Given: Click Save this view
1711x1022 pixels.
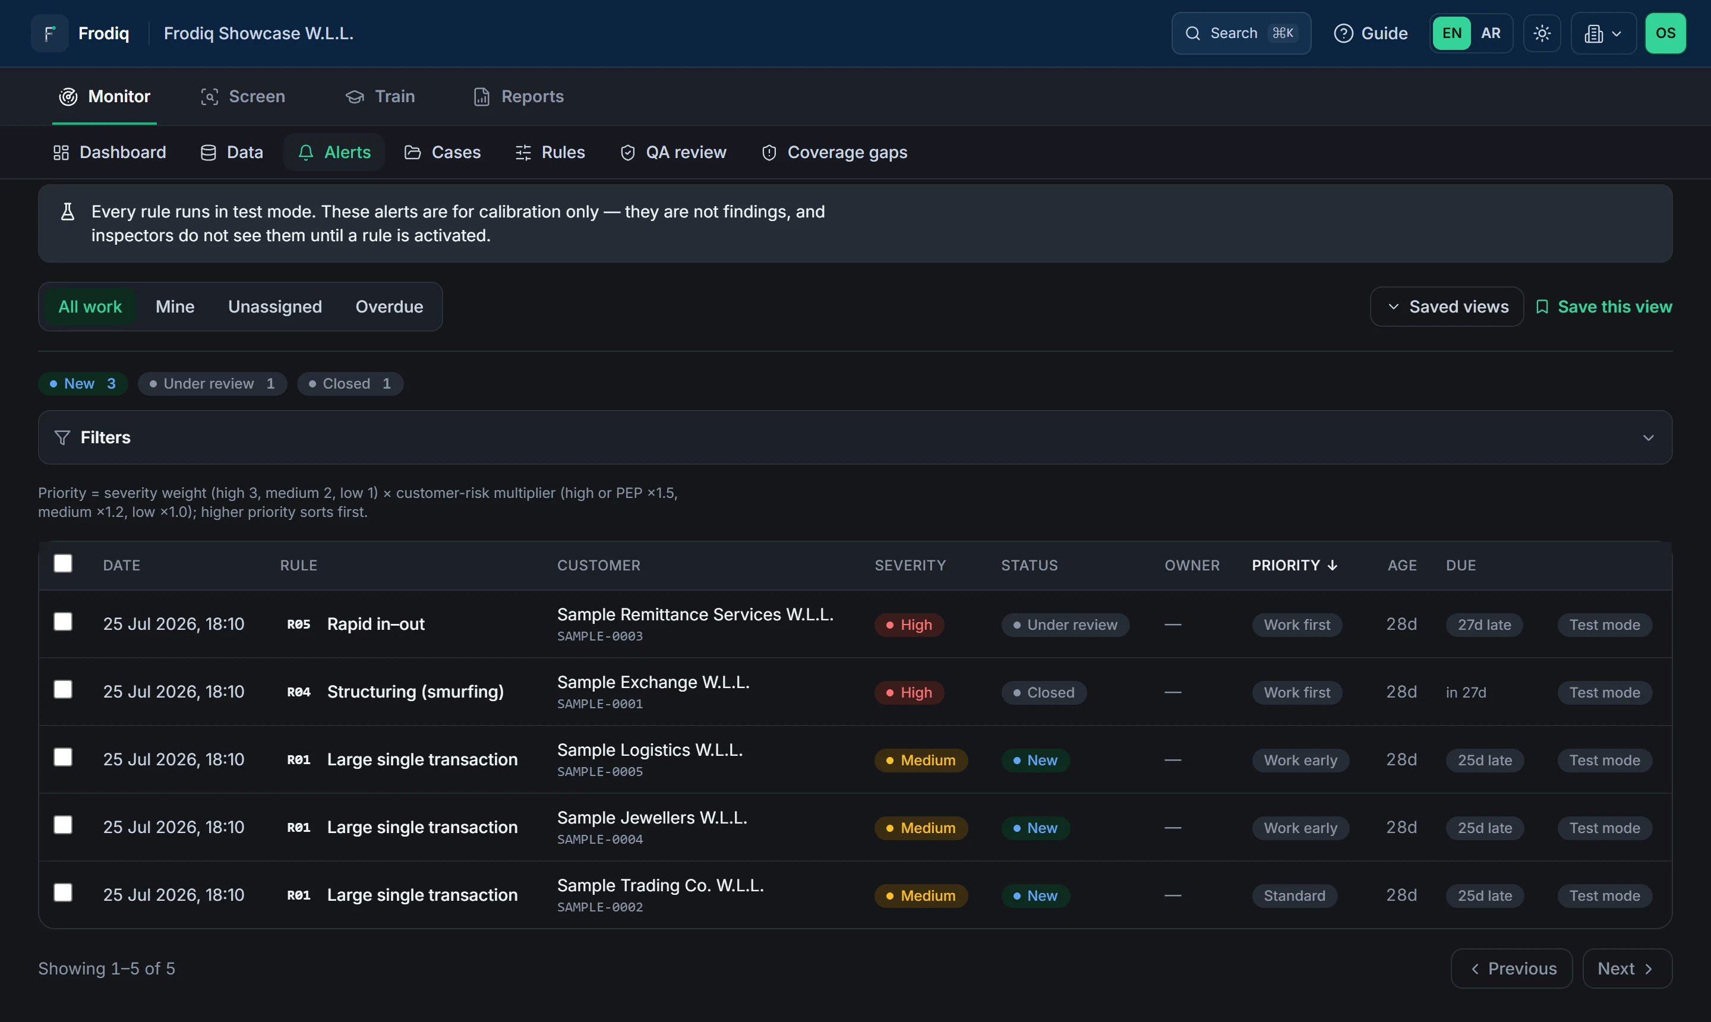Looking at the screenshot, I should click(1603, 307).
